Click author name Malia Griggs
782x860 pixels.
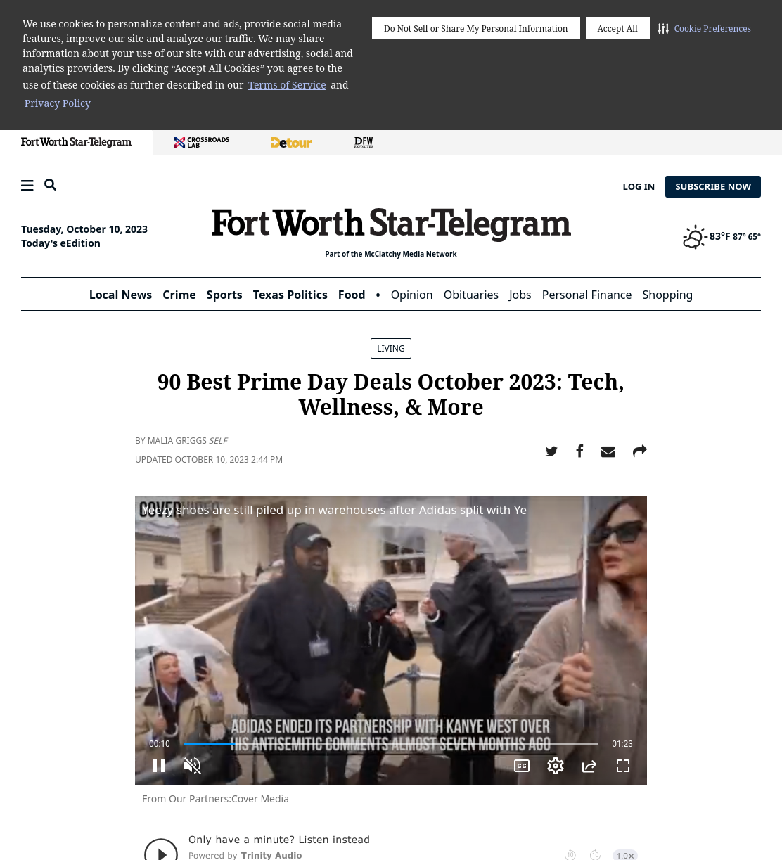click(177, 441)
